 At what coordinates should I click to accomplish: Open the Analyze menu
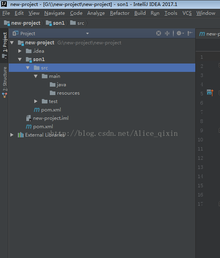(96, 13)
